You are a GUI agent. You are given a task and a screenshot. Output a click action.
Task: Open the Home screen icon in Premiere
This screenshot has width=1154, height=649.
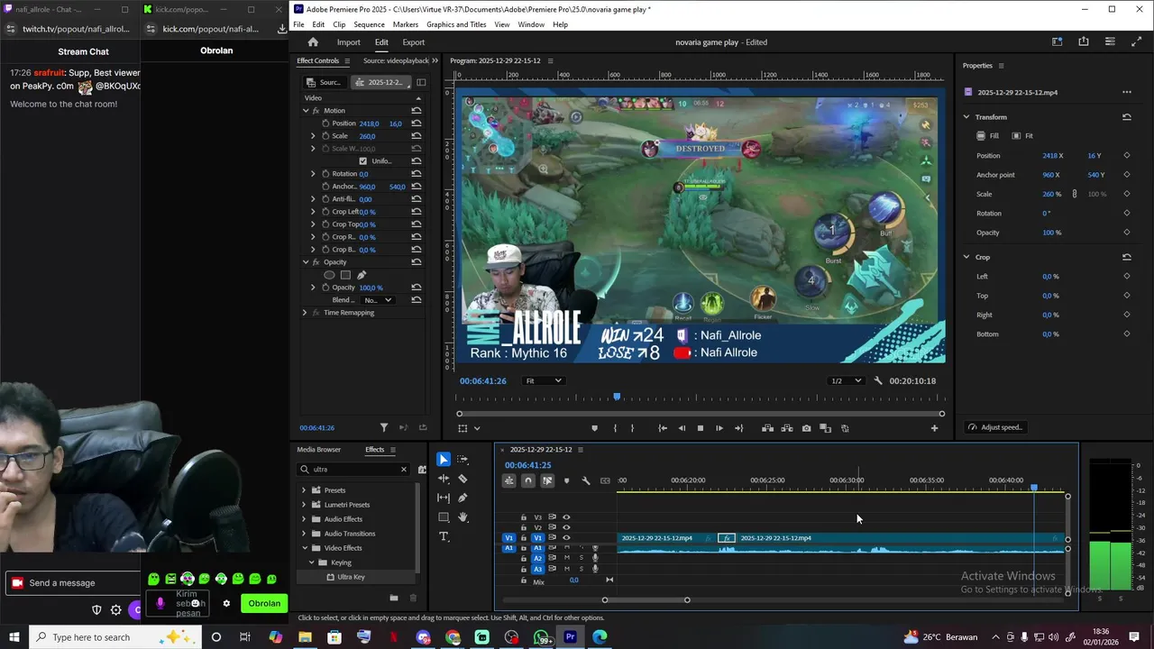click(313, 42)
